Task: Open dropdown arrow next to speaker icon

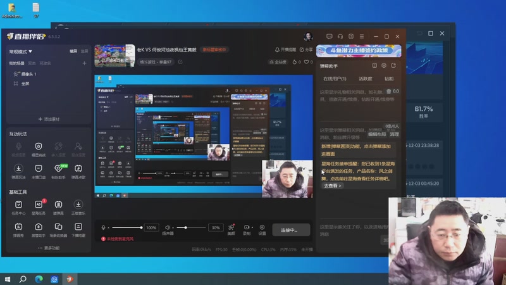Action: 173,228
